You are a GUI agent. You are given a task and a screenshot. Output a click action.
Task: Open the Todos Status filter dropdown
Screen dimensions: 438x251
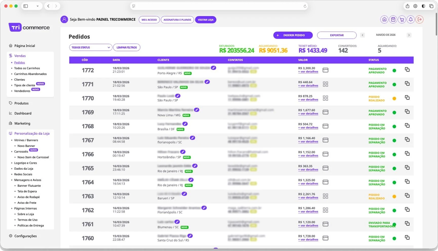(x=91, y=47)
